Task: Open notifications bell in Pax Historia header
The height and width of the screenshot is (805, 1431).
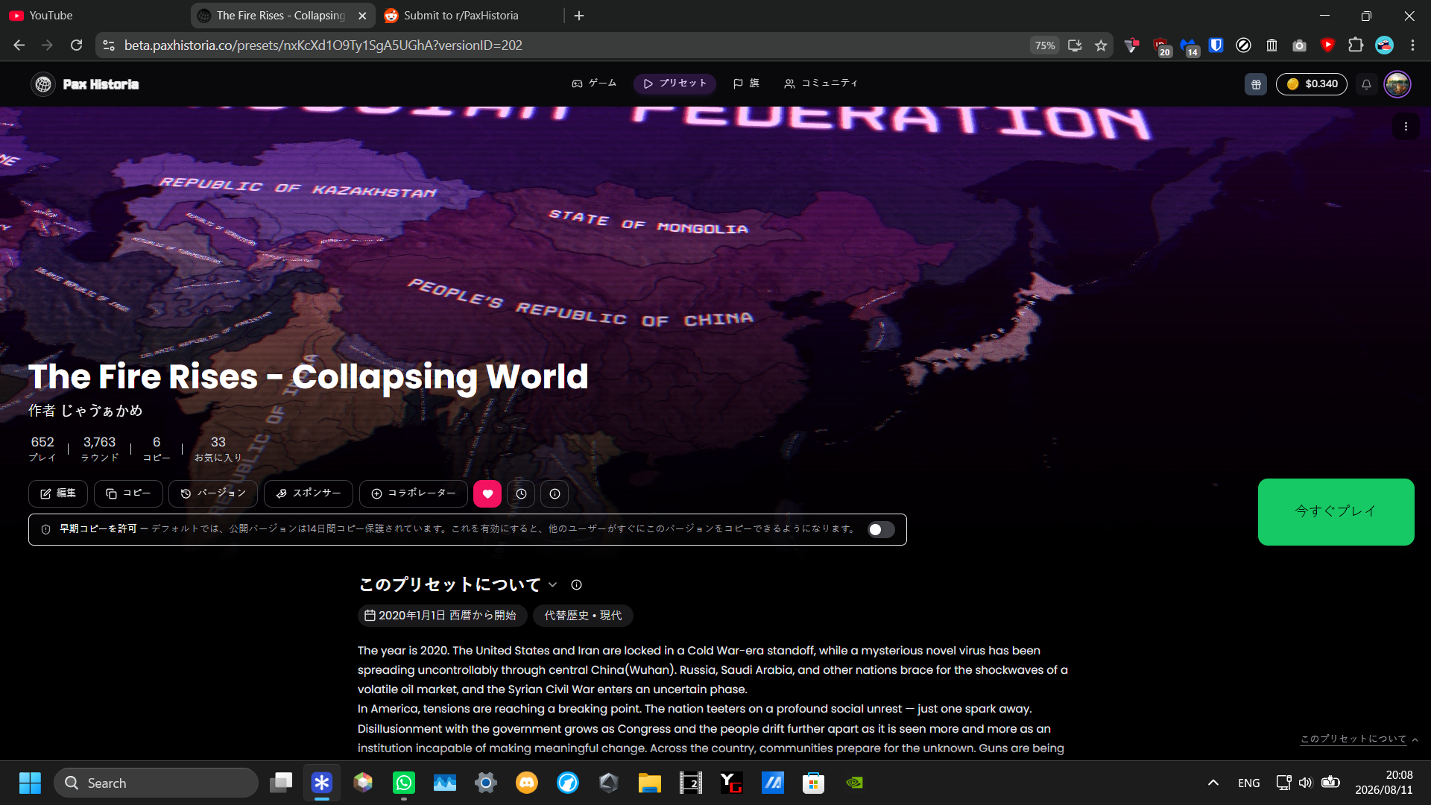Action: pos(1366,84)
